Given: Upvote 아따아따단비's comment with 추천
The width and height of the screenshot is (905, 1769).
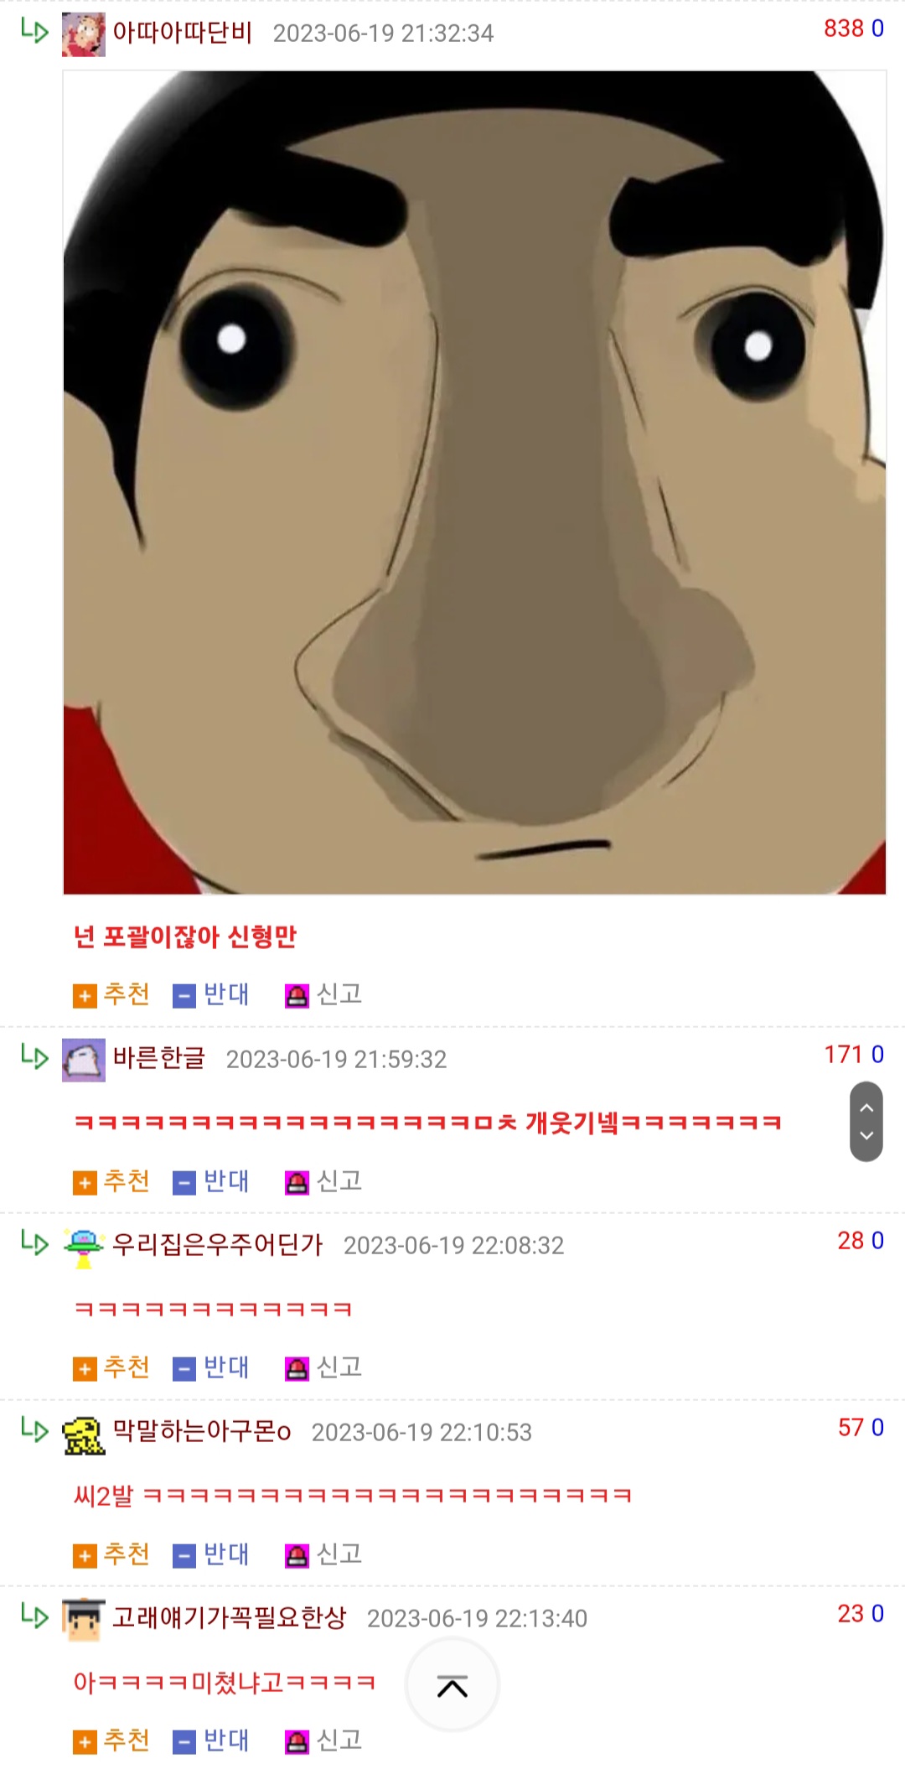Looking at the screenshot, I should click(x=111, y=994).
